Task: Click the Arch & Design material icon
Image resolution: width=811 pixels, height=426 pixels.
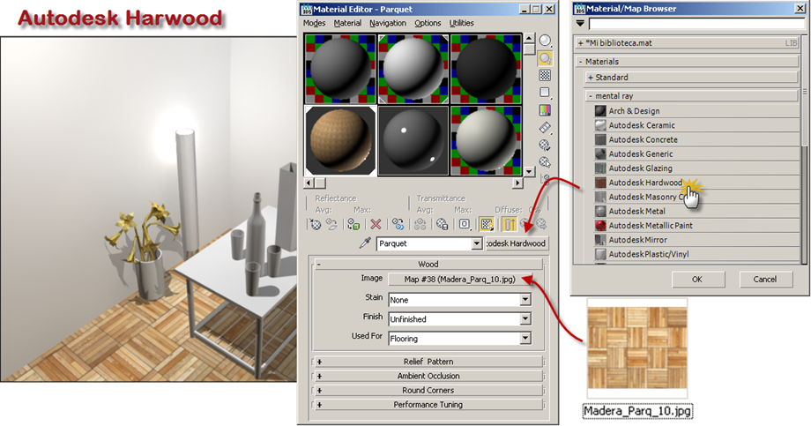Action: point(600,111)
